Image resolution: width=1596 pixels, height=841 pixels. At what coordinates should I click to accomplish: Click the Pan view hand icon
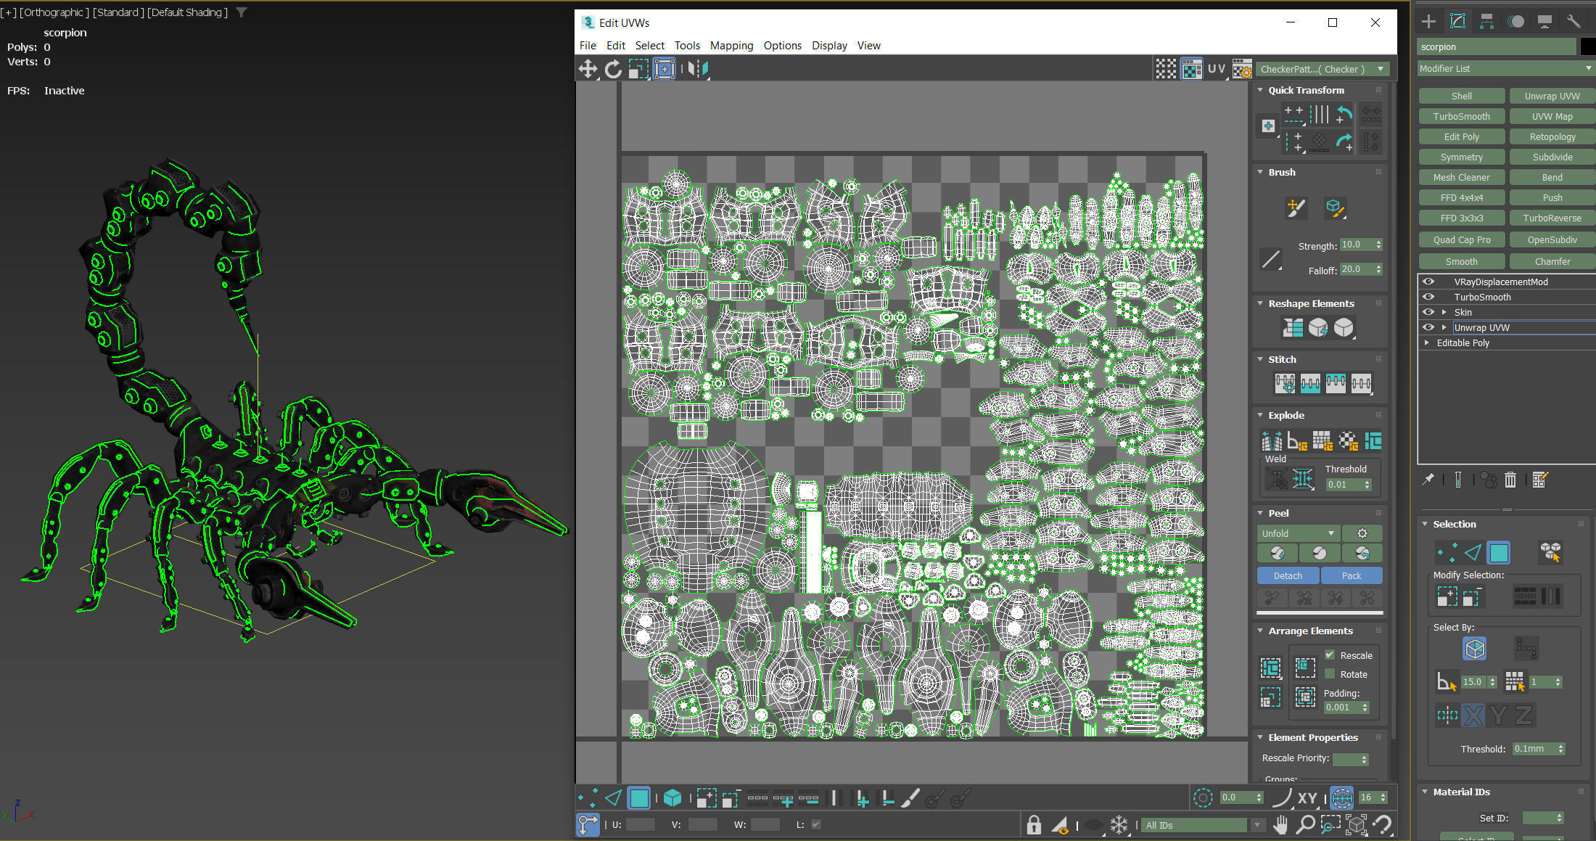[x=1280, y=825]
